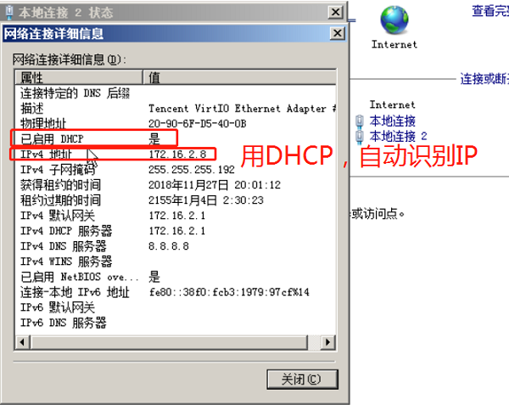Viewport: 509px width, 405px height.
Task: Select the IPv4 DNS 服务器 row
Action: [176, 246]
